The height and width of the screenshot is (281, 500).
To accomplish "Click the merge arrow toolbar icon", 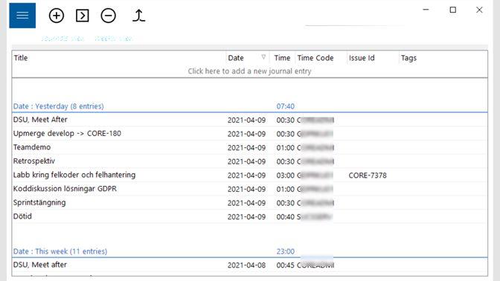I will (138, 16).
